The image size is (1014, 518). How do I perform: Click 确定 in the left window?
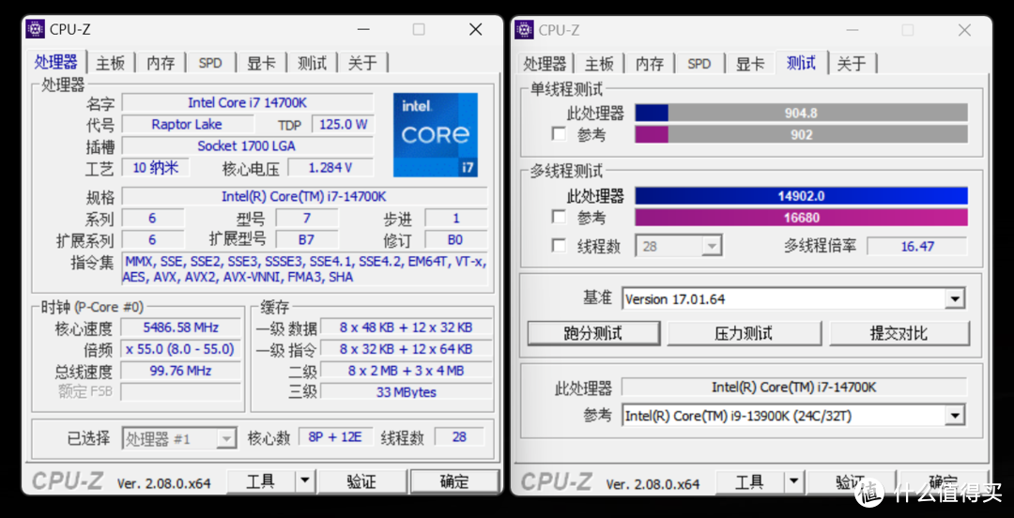click(x=454, y=481)
